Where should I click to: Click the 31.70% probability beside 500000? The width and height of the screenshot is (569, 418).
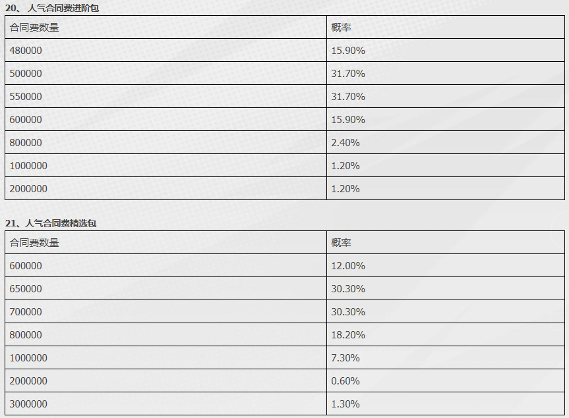446,74
